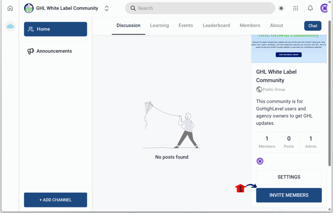
Task: Click the page vertical scrollbar
Action: click(x=330, y=93)
